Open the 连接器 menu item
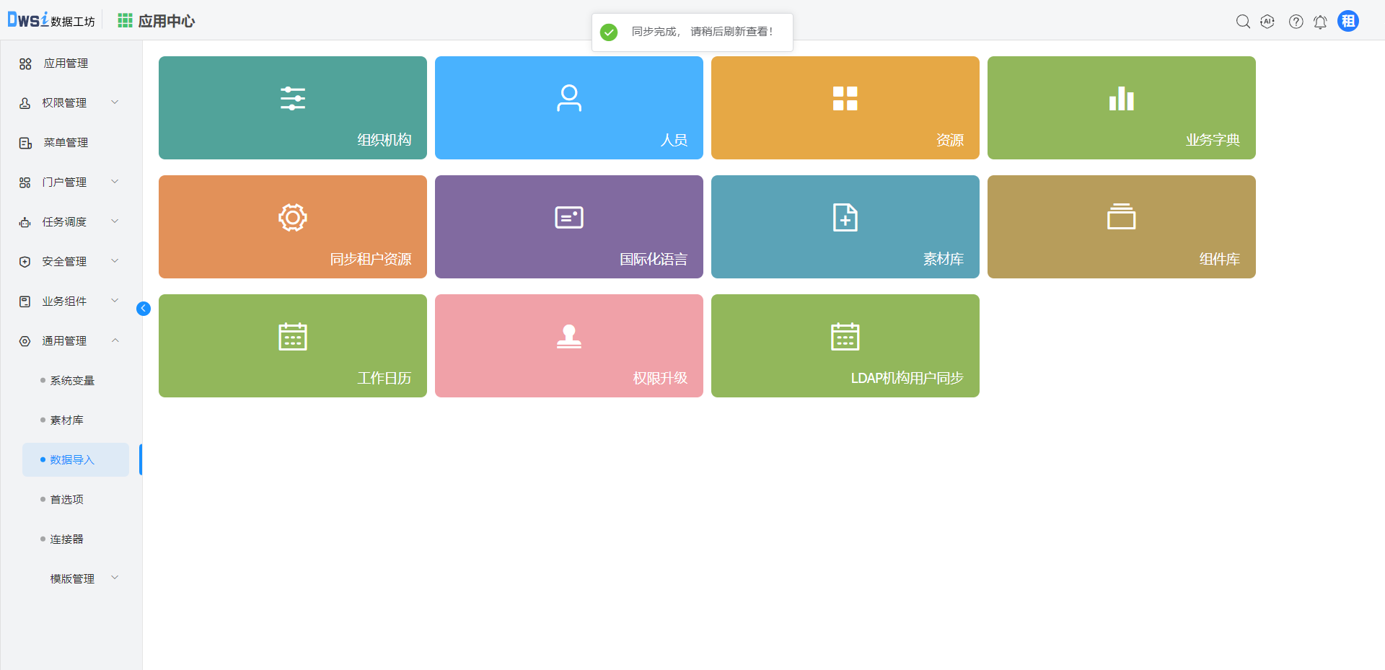 66,539
